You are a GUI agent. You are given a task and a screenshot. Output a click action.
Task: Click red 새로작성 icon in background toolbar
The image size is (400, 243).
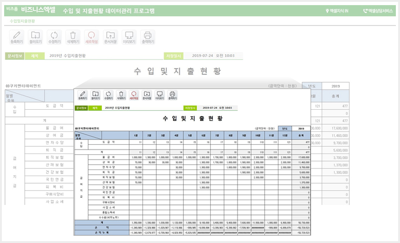click(x=92, y=37)
